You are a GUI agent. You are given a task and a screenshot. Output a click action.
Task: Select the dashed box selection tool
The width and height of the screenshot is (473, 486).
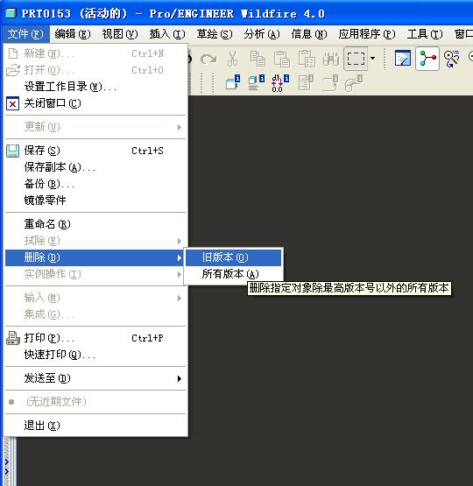pyautogui.click(x=356, y=59)
